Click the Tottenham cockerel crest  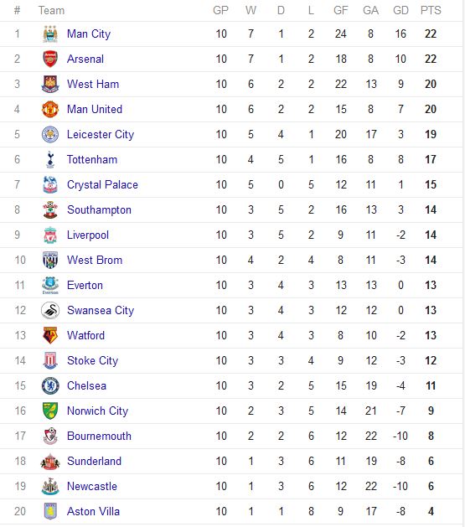[x=50, y=160]
